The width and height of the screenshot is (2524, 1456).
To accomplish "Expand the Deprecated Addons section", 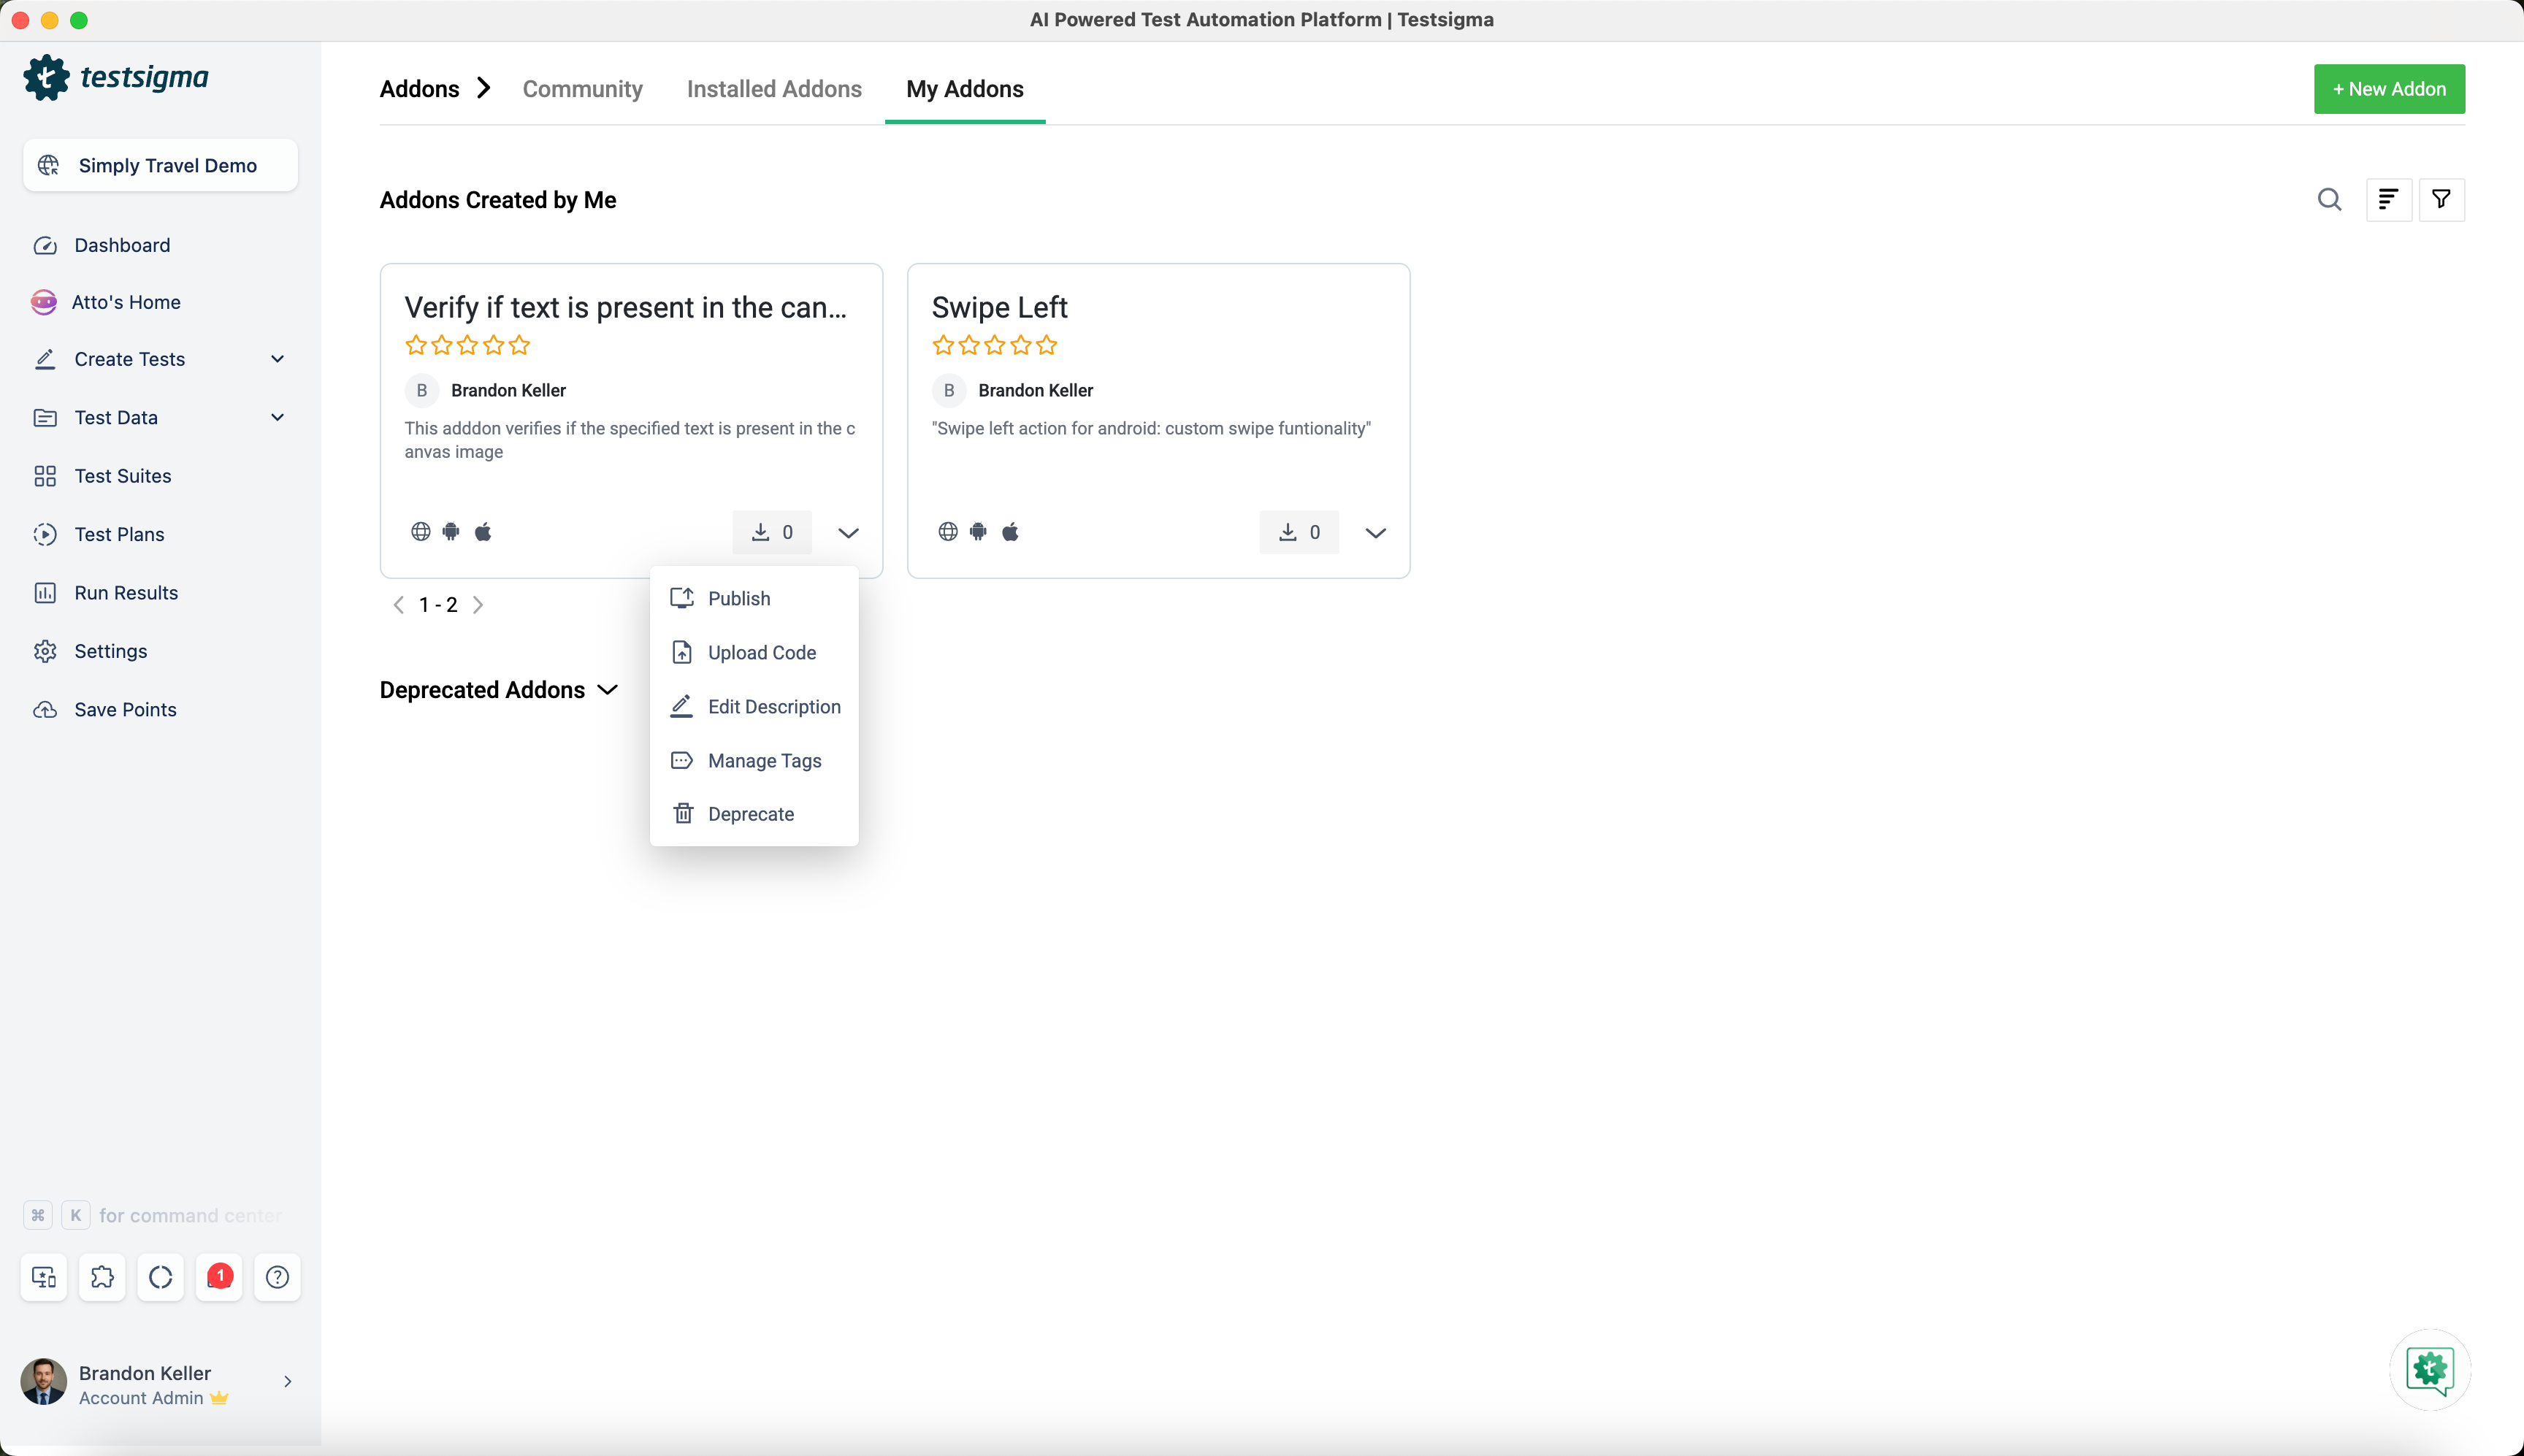I will (x=607, y=690).
